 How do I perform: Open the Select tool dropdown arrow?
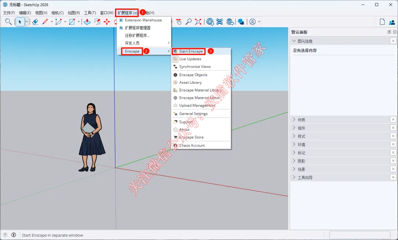point(27,22)
